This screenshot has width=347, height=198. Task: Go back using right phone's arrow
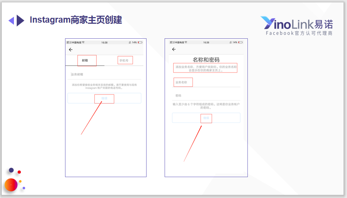click(x=174, y=49)
